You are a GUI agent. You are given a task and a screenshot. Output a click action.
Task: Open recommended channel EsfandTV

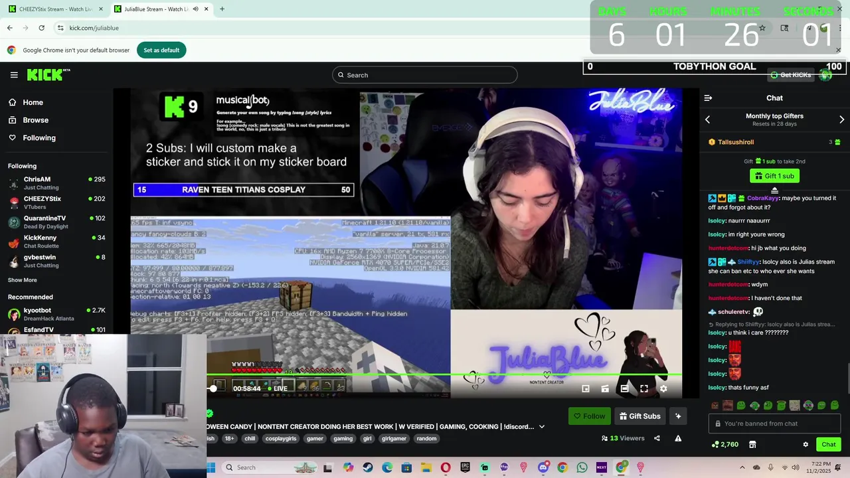click(x=56, y=330)
